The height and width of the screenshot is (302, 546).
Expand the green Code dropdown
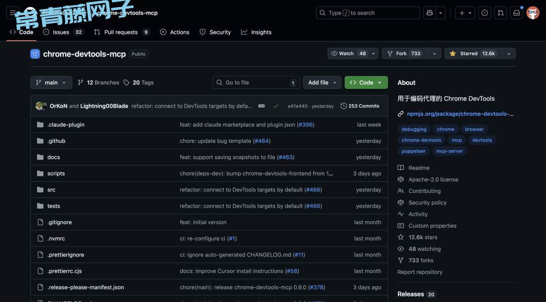point(366,82)
